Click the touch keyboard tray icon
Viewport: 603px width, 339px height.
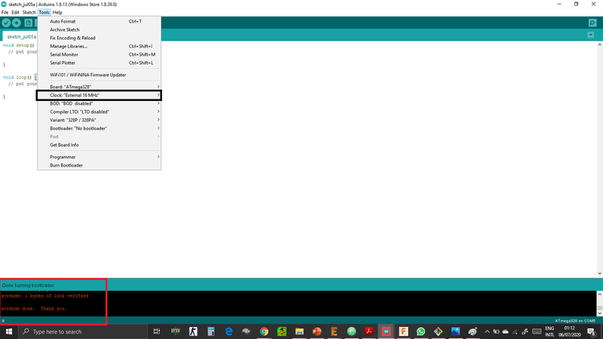point(537,331)
